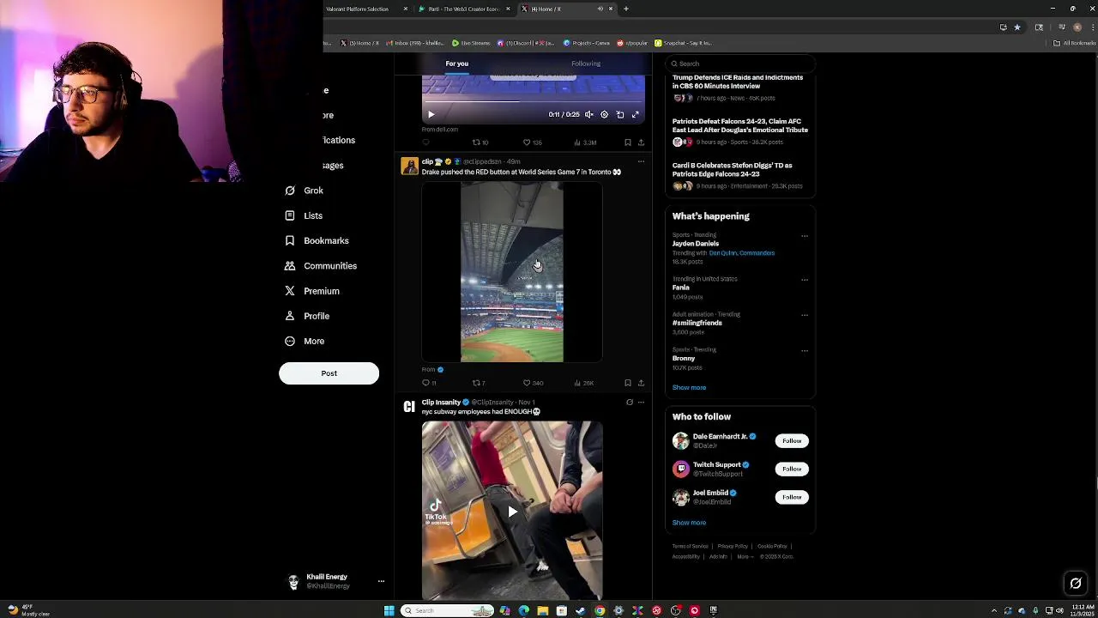The height and width of the screenshot is (618, 1098).
Task: Follow Dale Earnhardt Jr.
Action: click(792, 441)
